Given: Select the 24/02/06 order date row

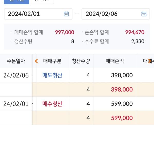Looking at the screenshot, I should pyautogui.click(x=16, y=75).
